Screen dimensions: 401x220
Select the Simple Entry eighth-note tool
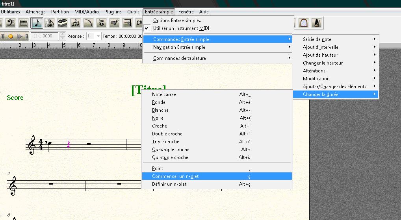point(37,23)
